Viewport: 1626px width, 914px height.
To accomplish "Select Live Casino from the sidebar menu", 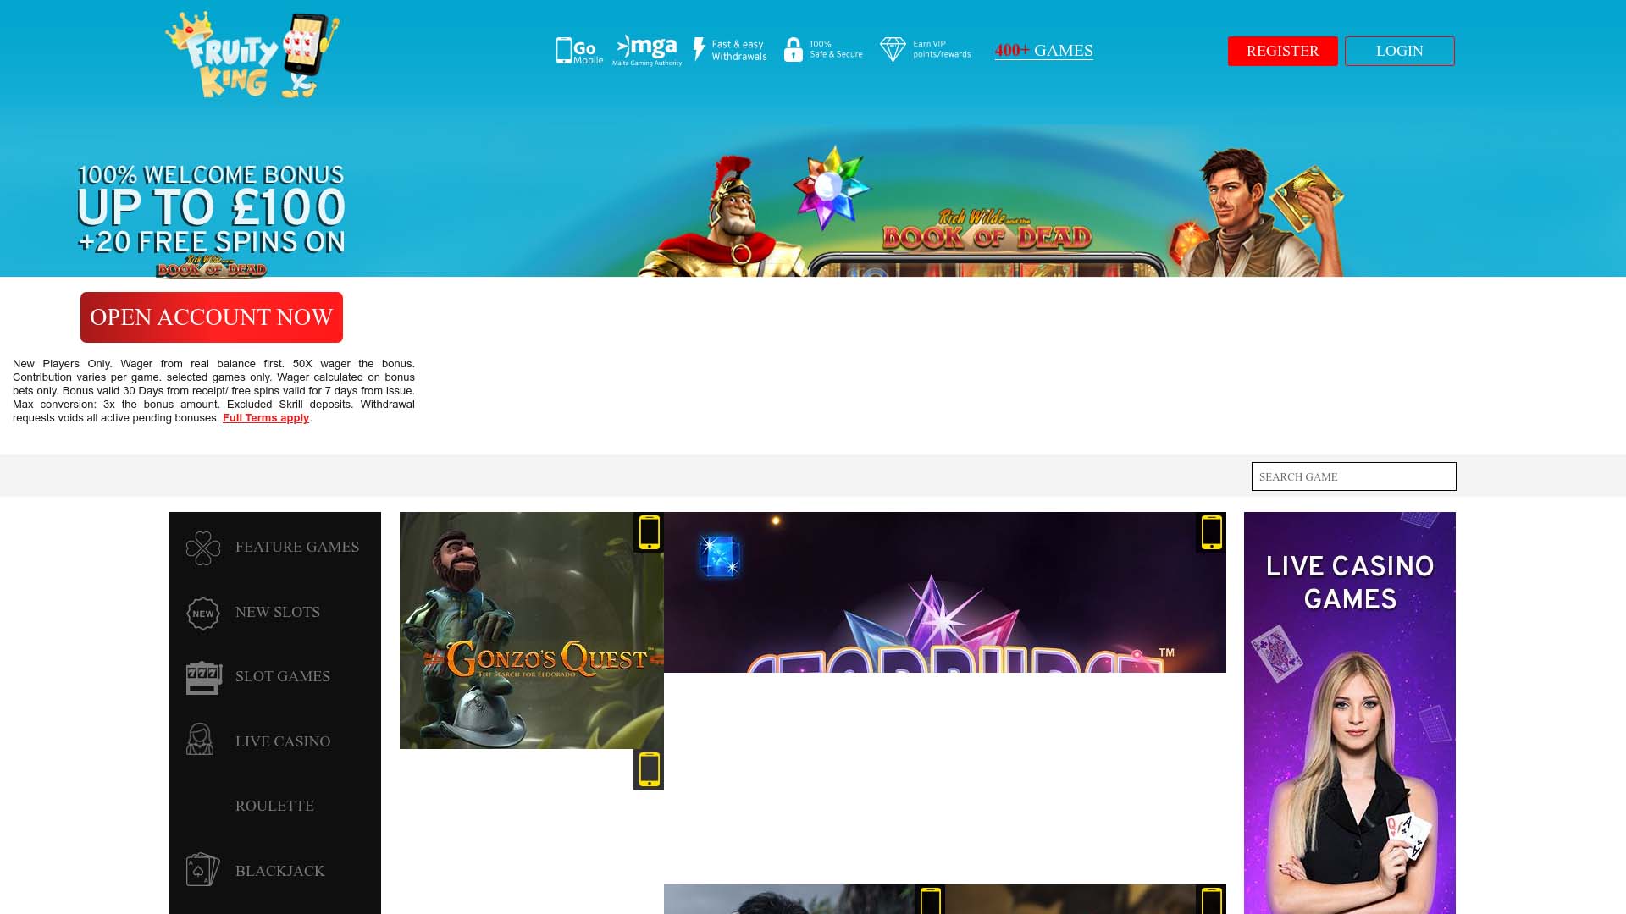I will [282, 741].
